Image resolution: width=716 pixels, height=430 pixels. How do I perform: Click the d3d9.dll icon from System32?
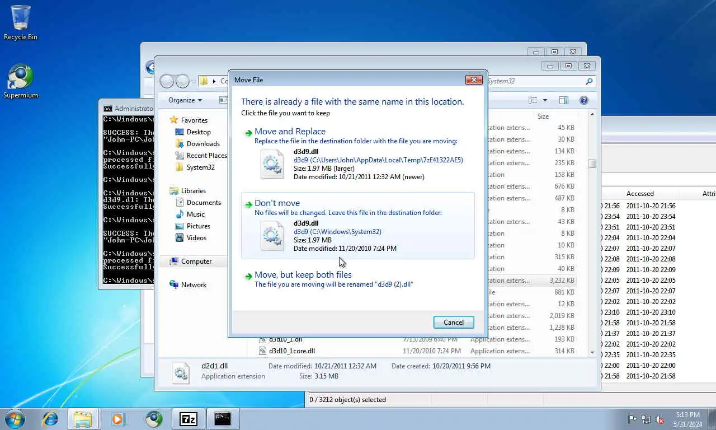272,236
